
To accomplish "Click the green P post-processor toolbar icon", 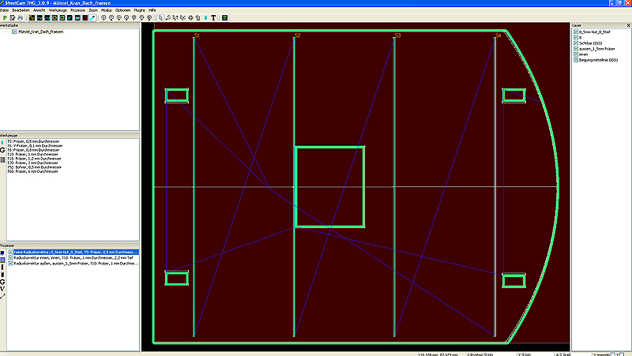I will 5,17.
